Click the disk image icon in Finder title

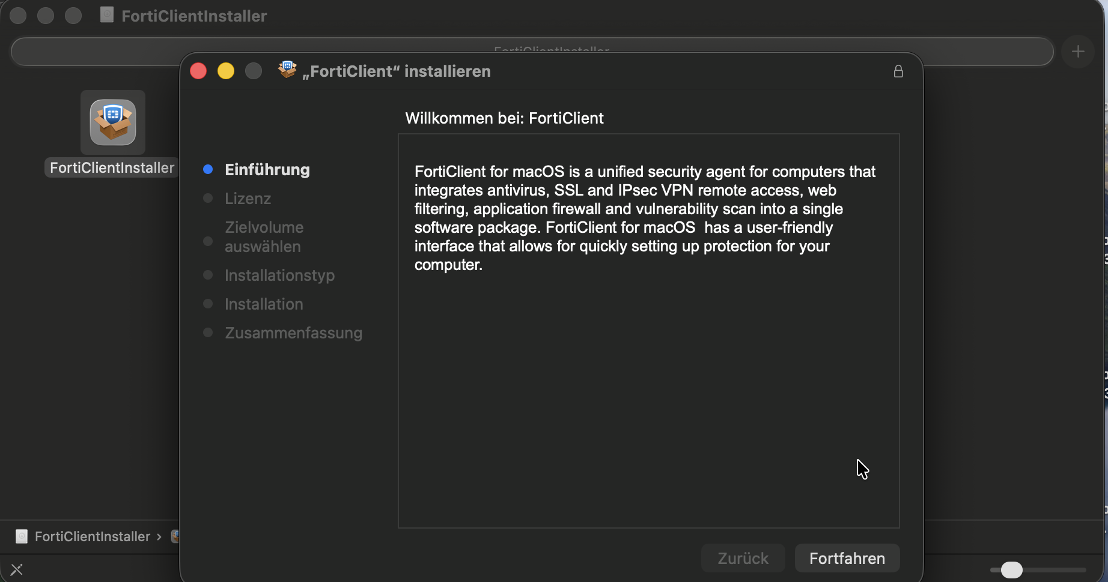click(107, 15)
